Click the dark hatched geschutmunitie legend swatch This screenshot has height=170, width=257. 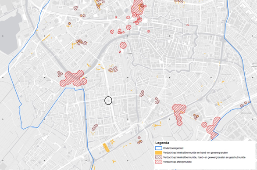[x=158, y=157]
